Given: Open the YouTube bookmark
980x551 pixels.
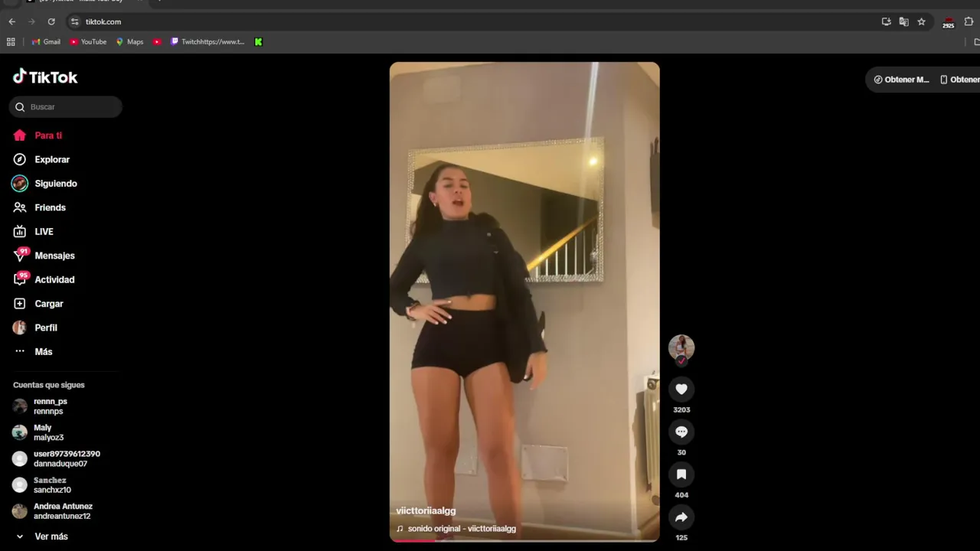Looking at the screenshot, I should click(88, 42).
